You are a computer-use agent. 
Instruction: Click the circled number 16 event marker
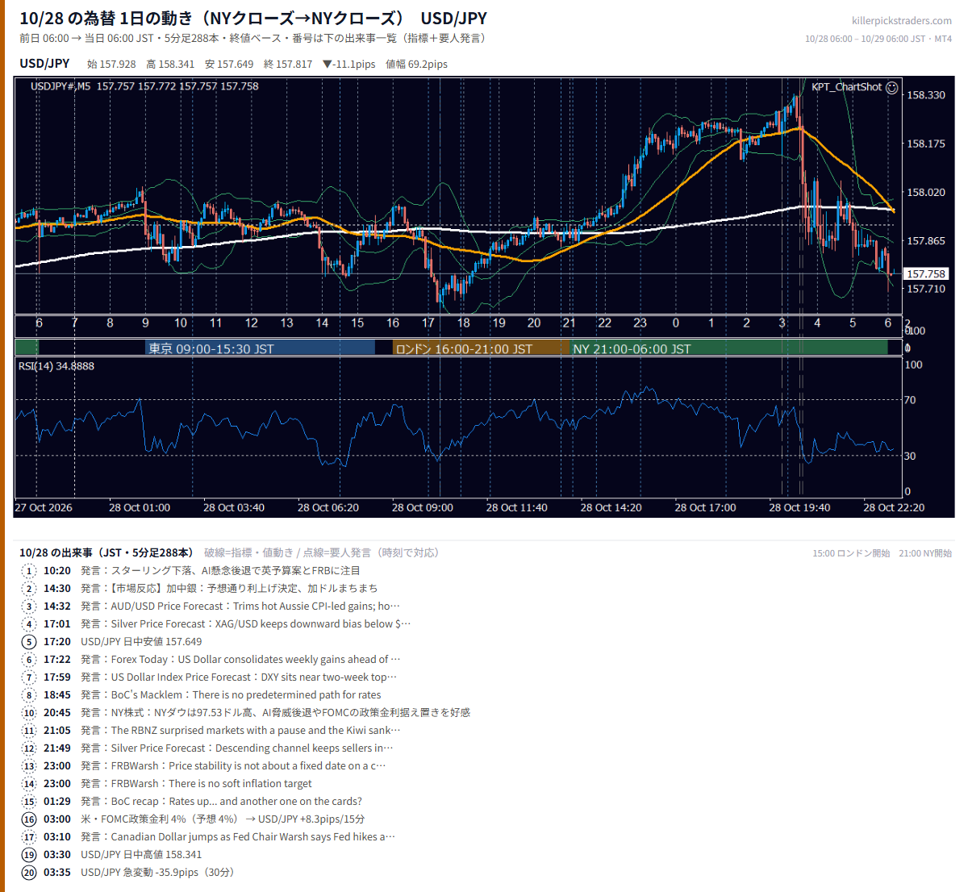[x=29, y=819]
